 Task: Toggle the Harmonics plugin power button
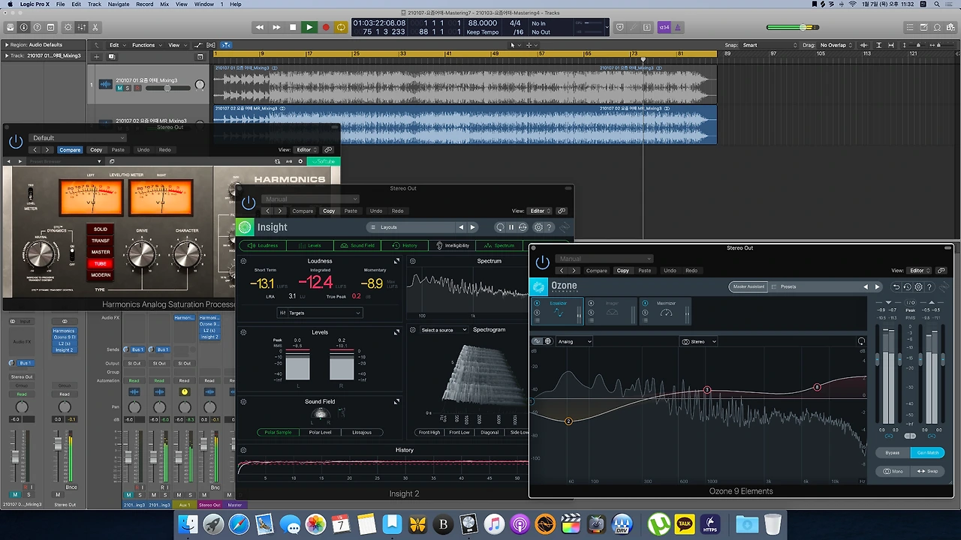pyautogui.click(x=16, y=141)
